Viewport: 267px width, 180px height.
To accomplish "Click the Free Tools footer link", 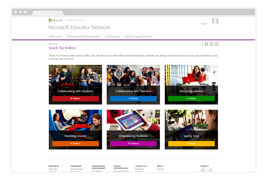I will click(53, 169).
